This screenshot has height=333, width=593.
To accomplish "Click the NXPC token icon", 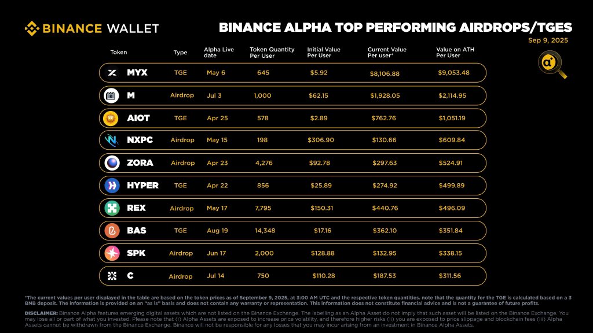I will tap(111, 140).
